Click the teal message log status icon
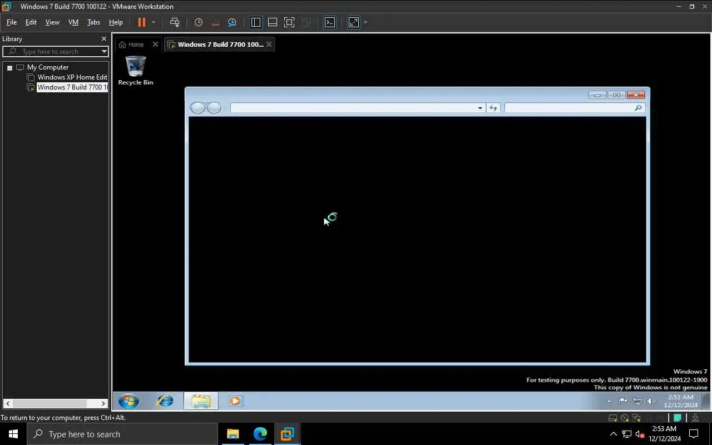The width and height of the screenshot is (712, 445). 678,418
